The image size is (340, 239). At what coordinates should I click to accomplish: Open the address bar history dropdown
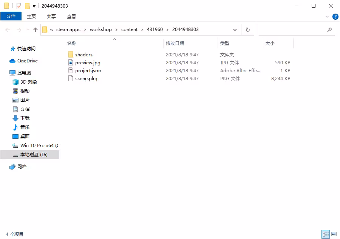tap(235, 30)
